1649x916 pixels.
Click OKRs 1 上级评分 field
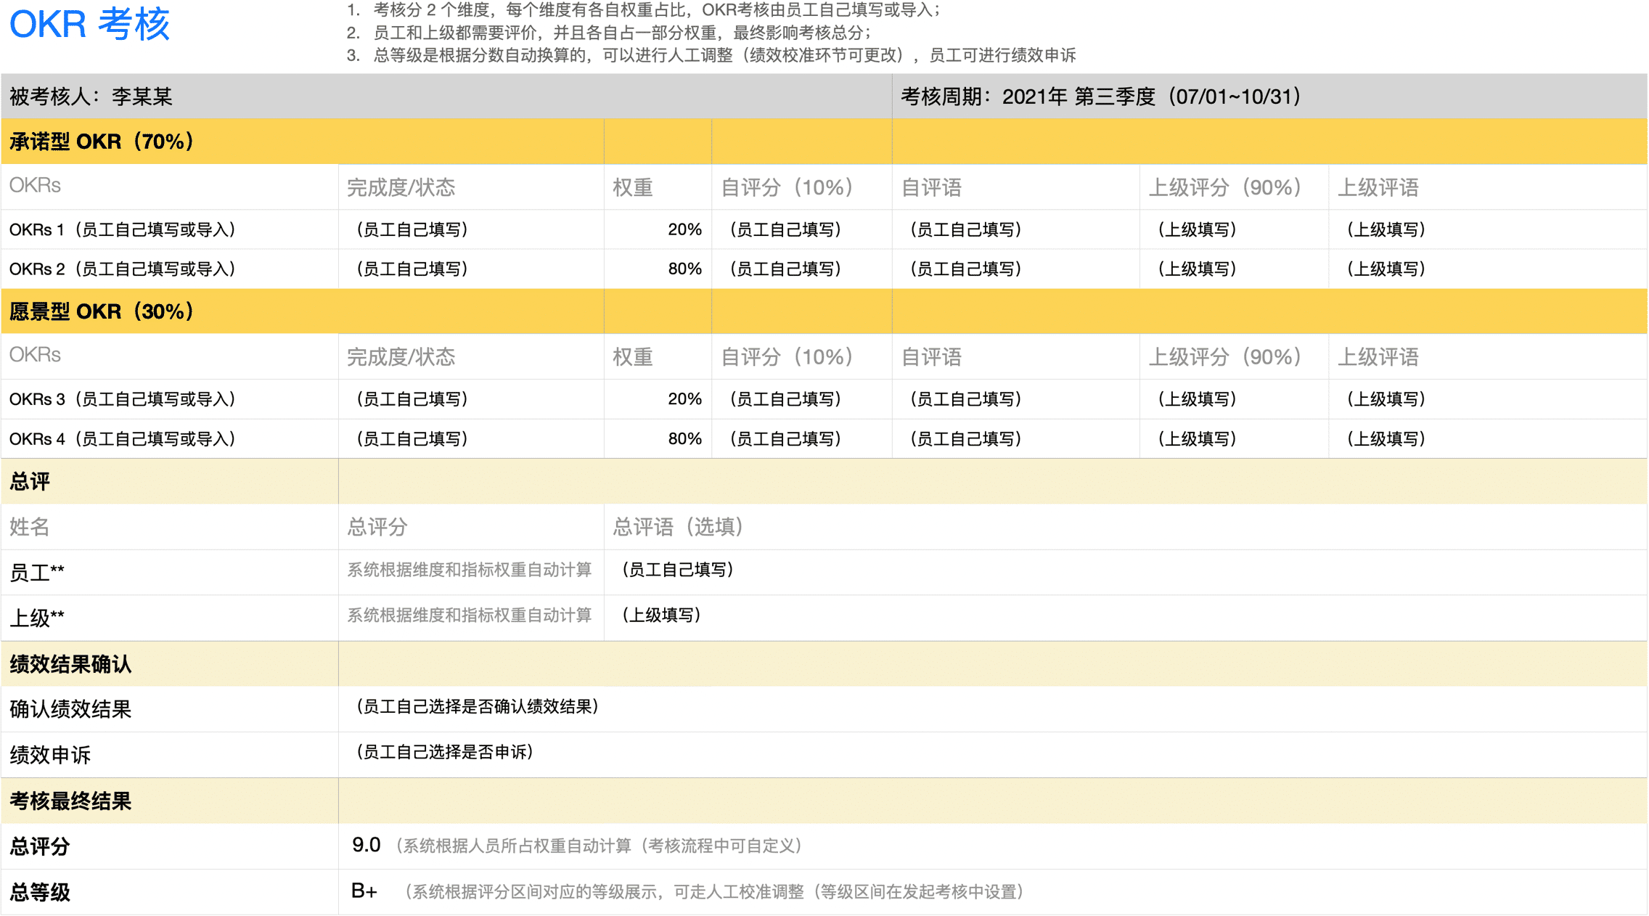pos(1234,230)
